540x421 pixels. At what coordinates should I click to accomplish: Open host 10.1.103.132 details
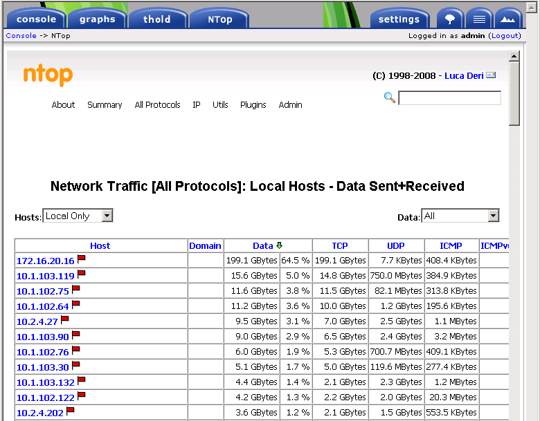46,382
